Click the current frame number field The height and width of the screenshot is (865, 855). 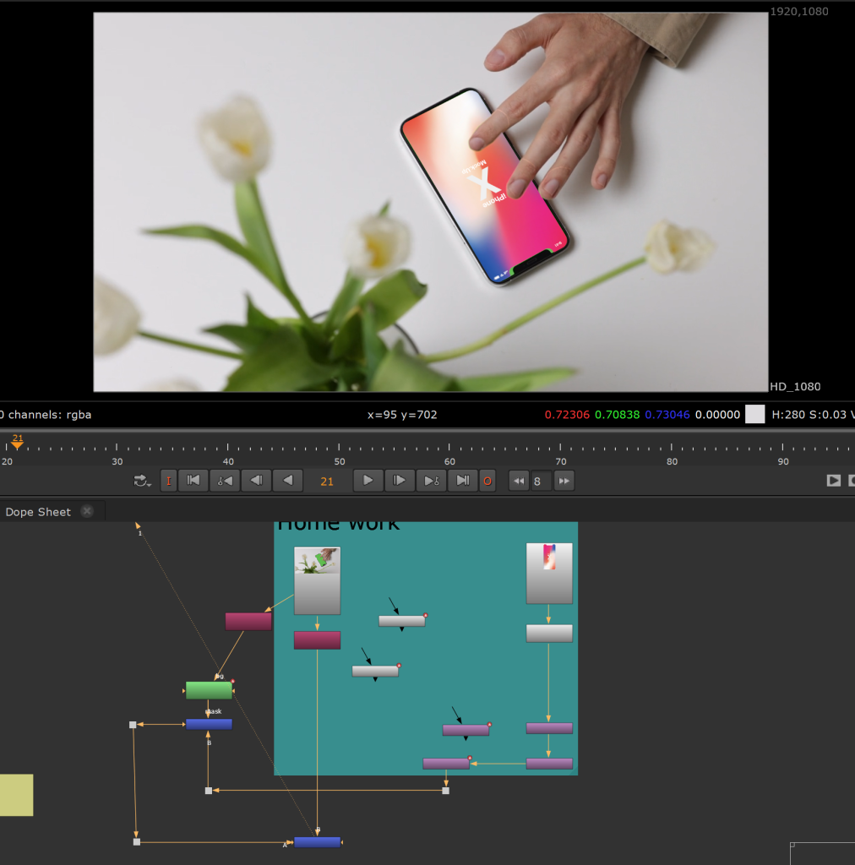point(327,481)
